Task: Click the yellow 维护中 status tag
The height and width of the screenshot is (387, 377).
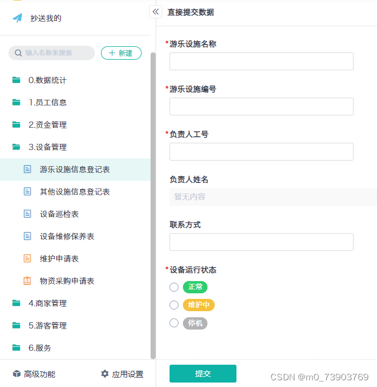Action: 199,305
